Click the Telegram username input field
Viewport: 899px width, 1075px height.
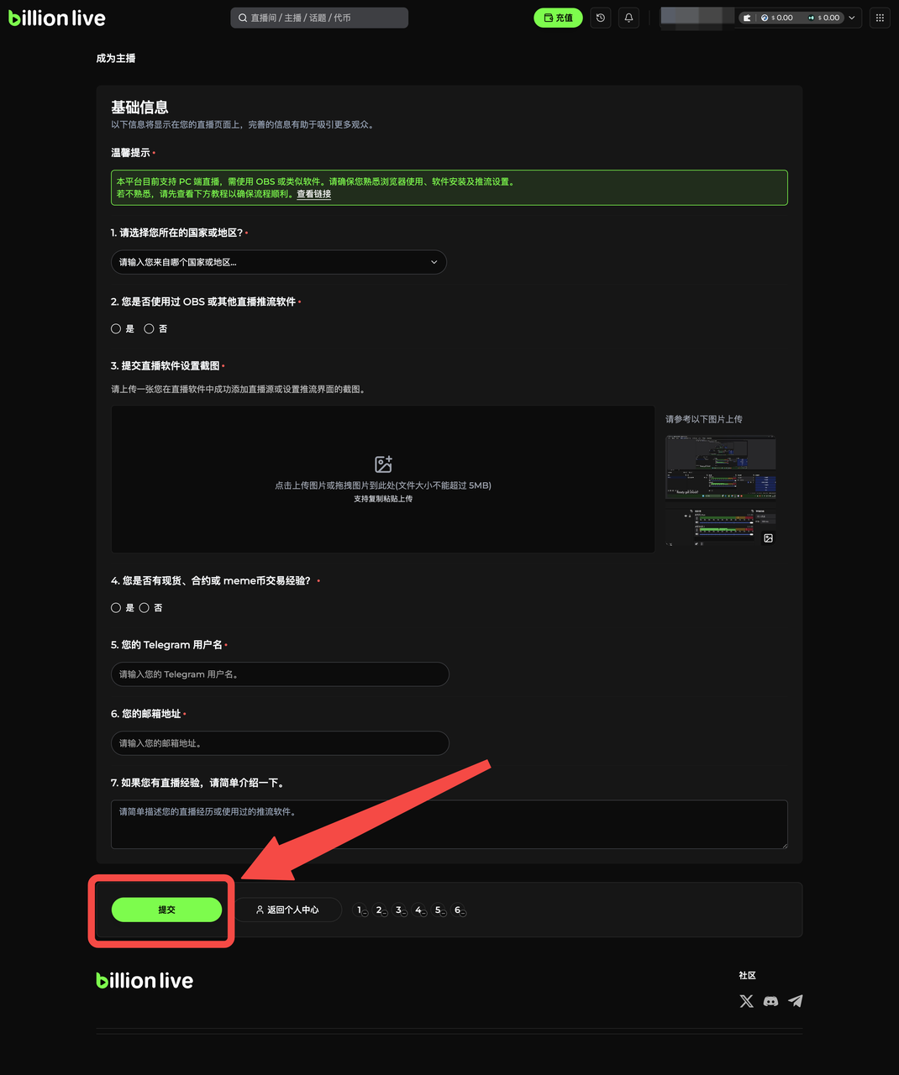(x=280, y=674)
